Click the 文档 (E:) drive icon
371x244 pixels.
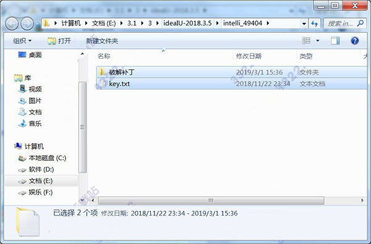[22, 182]
